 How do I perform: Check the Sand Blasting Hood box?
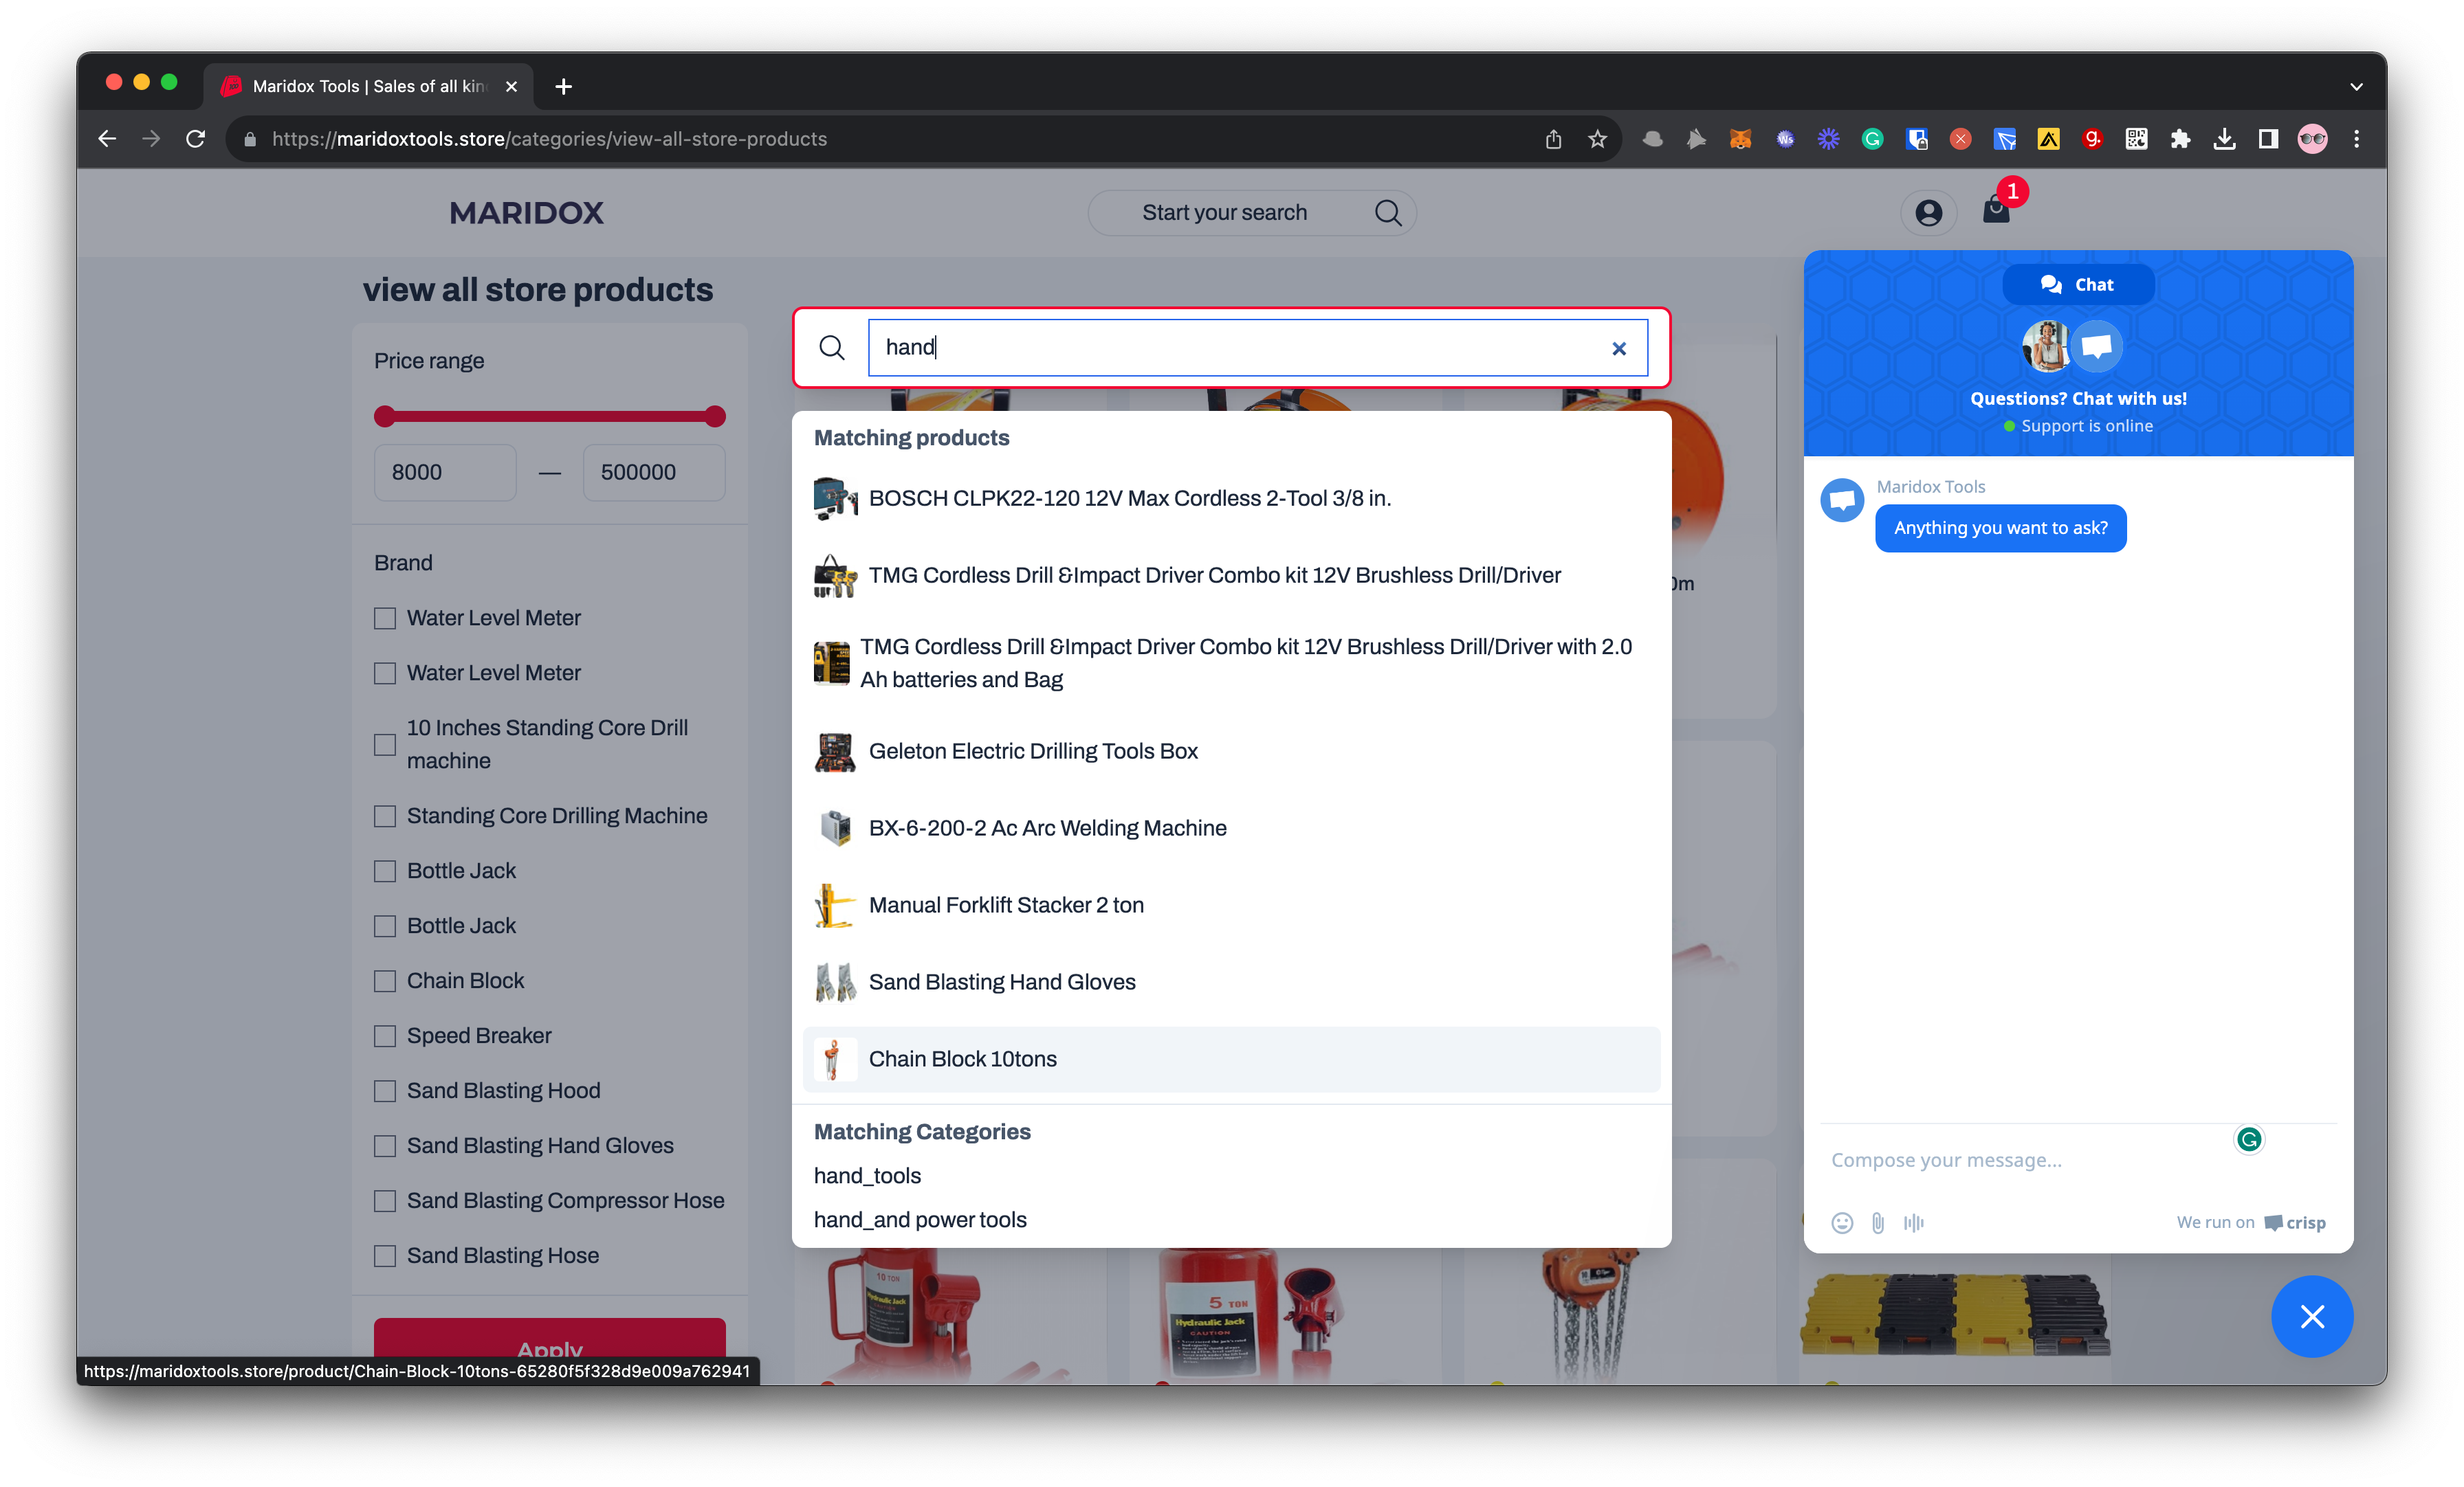(385, 1091)
